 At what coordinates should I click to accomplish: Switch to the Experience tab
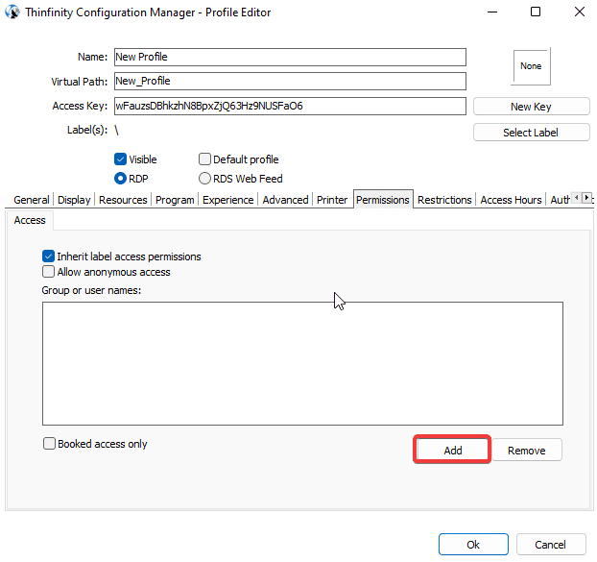228,200
